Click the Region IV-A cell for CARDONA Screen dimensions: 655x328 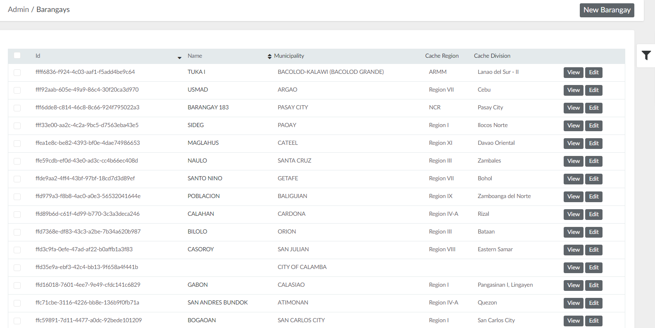click(443, 214)
